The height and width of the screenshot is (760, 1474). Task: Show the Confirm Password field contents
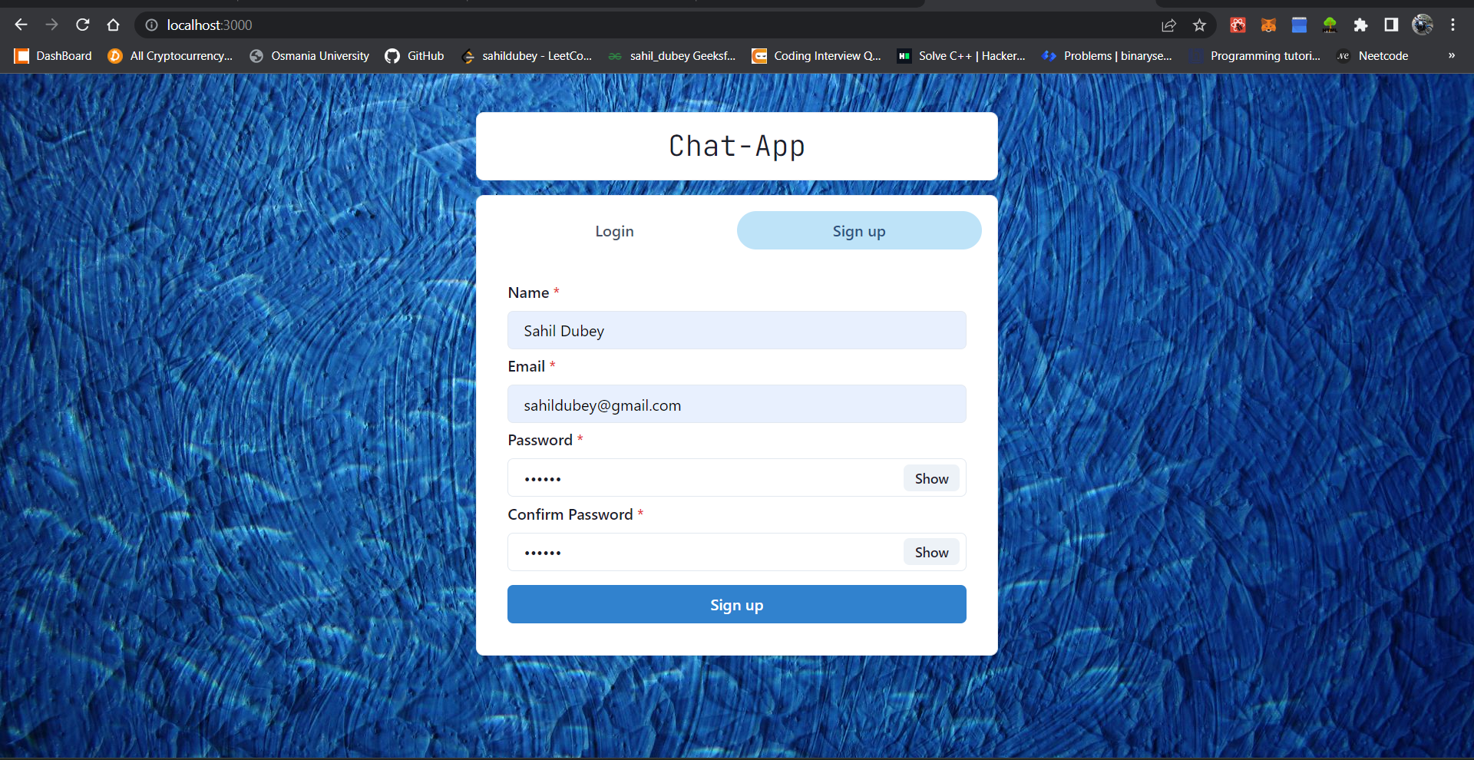click(x=931, y=552)
